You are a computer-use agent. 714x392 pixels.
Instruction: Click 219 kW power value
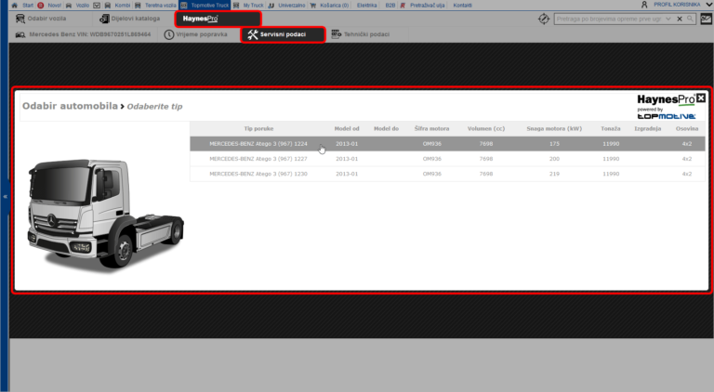click(554, 174)
